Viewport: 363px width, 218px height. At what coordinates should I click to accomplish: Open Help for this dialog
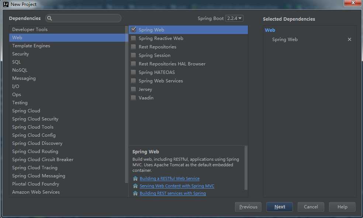pyautogui.click(x=342, y=207)
